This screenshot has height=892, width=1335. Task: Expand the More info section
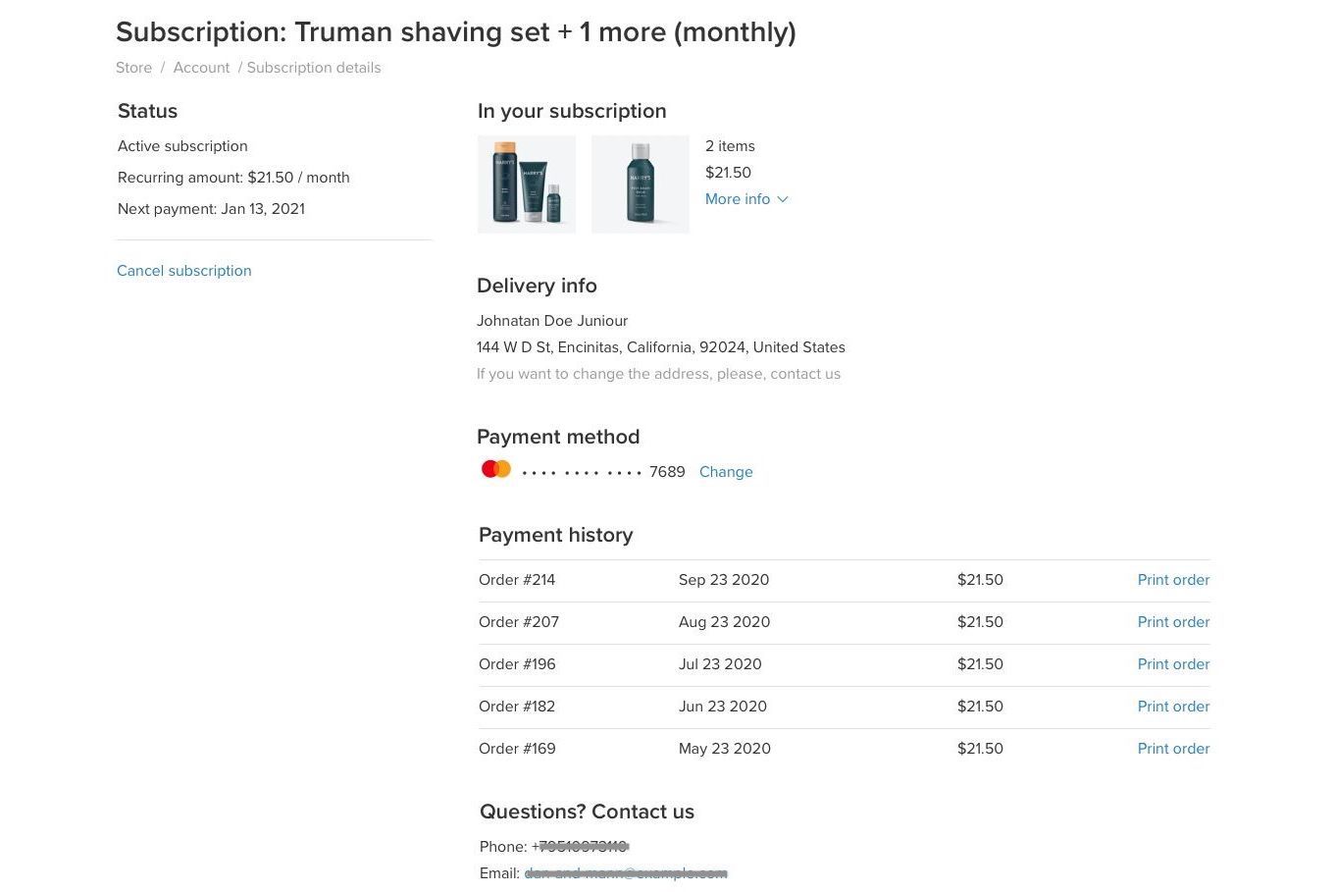[x=738, y=198]
